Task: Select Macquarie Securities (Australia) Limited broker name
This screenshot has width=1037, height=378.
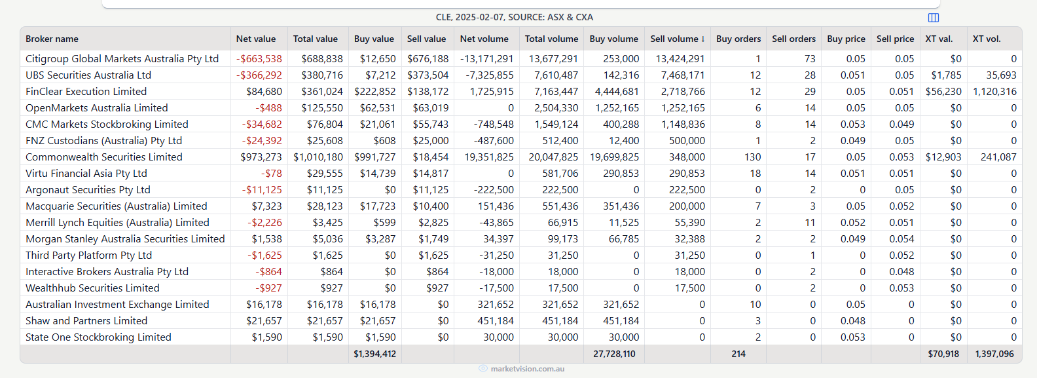Action: [117, 206]
